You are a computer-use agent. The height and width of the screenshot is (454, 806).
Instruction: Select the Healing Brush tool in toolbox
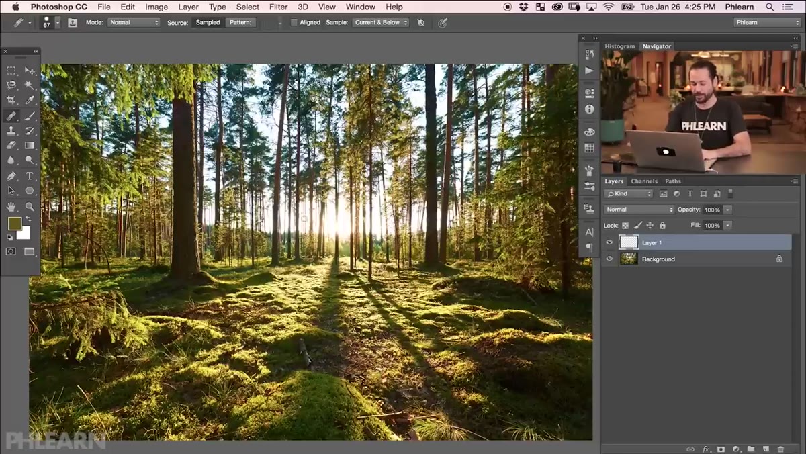click(11, 116)
